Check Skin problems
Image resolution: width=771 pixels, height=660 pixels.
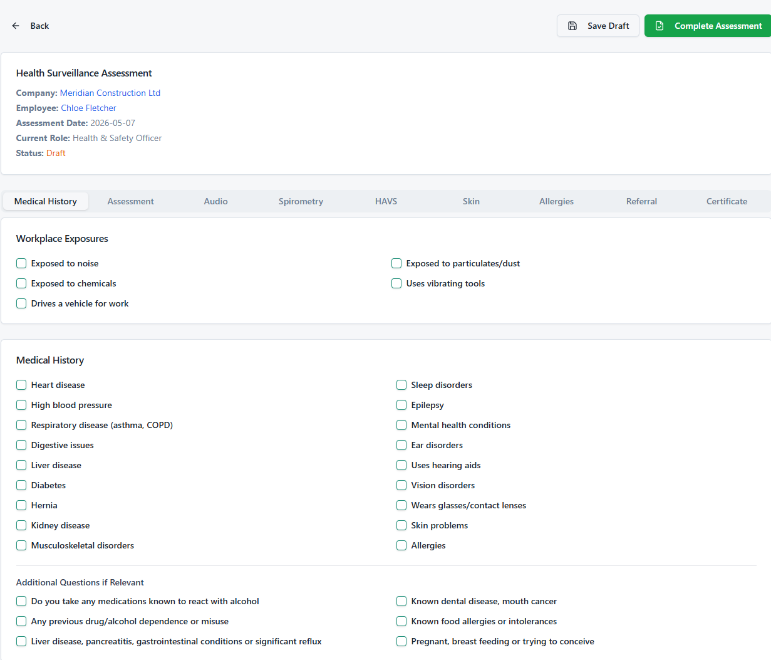(401, 525)
